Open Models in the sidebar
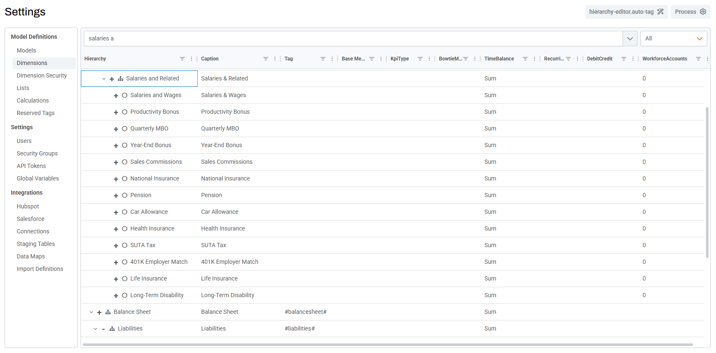Screen dimensions: 716x353 (x=26, y=50)
